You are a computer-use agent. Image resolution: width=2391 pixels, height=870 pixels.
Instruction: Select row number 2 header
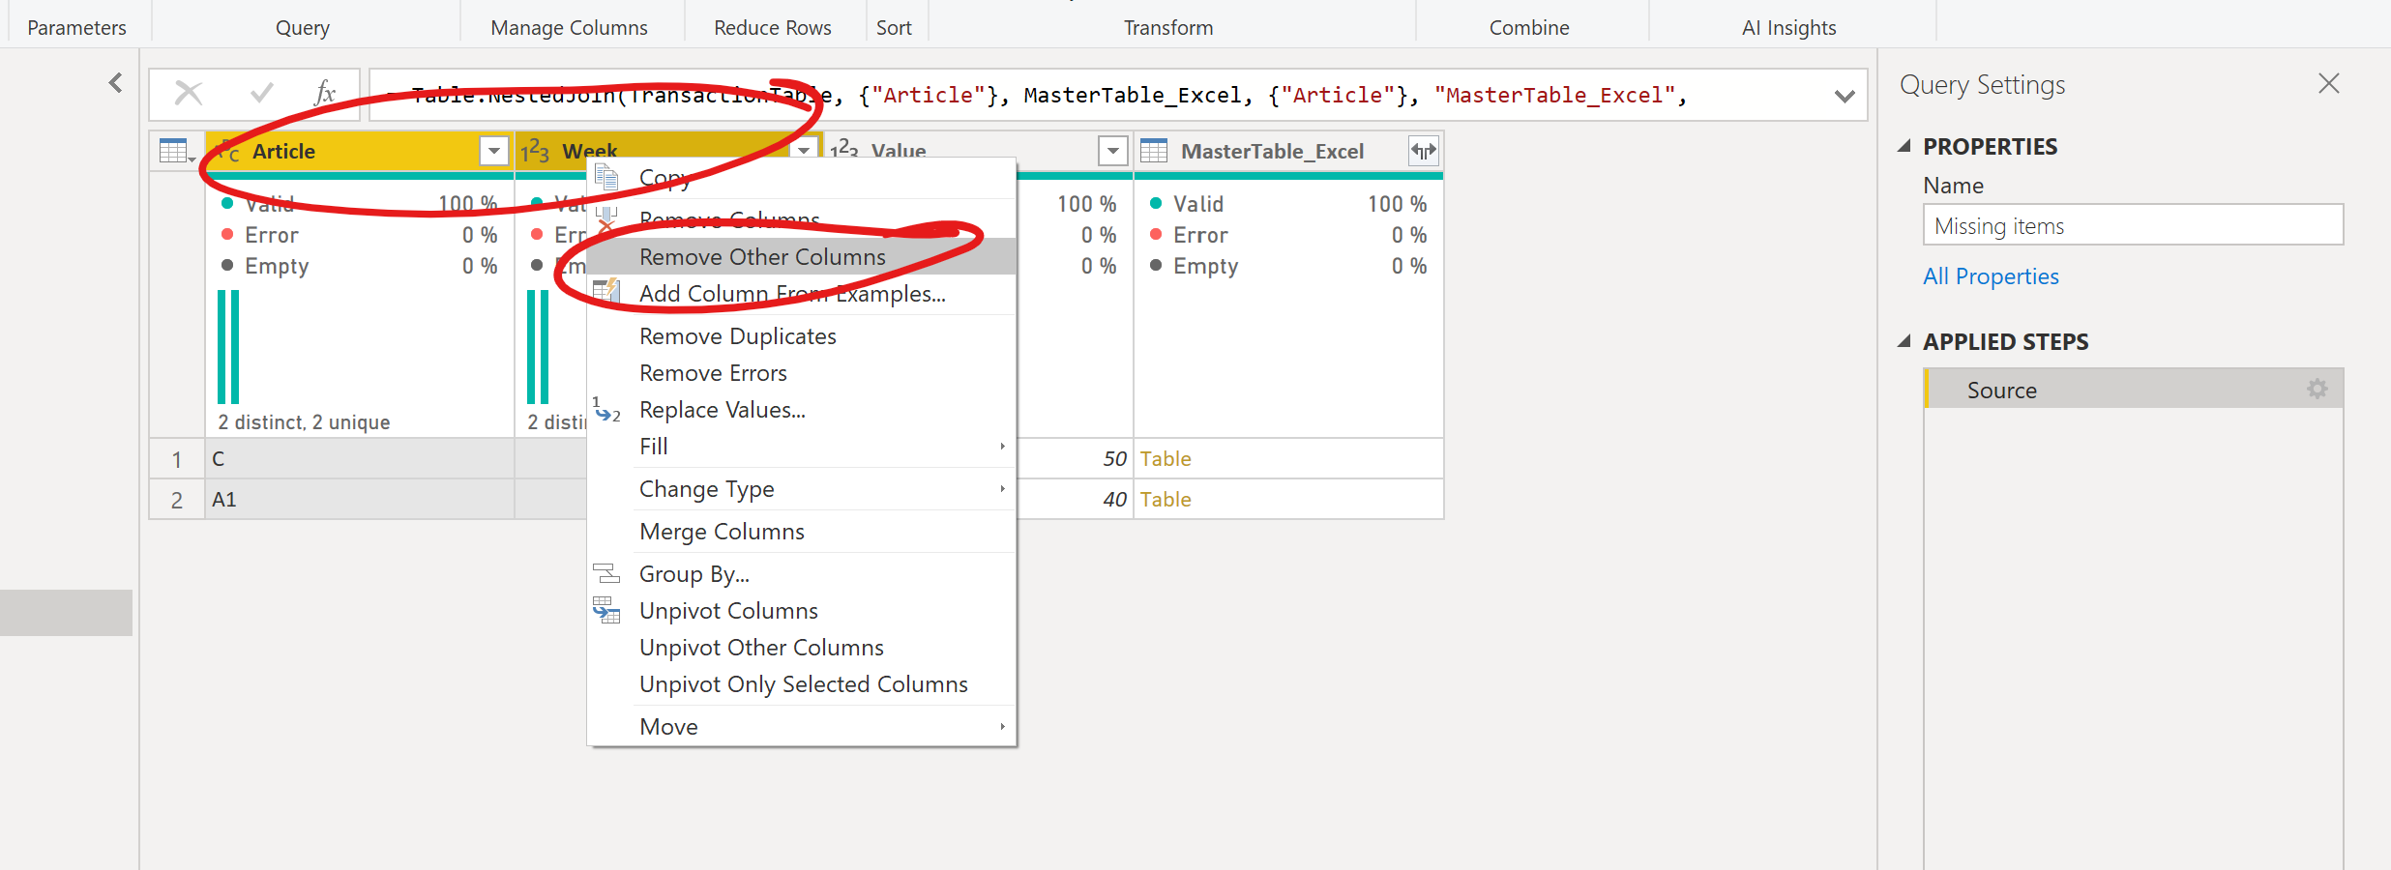point(177,500)
